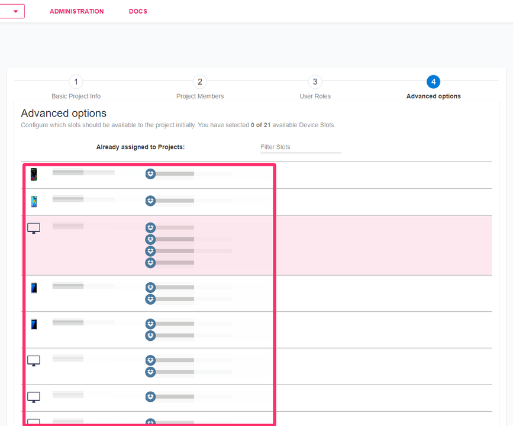Focus the Filter Slots input field

click(x=301, y=147)
